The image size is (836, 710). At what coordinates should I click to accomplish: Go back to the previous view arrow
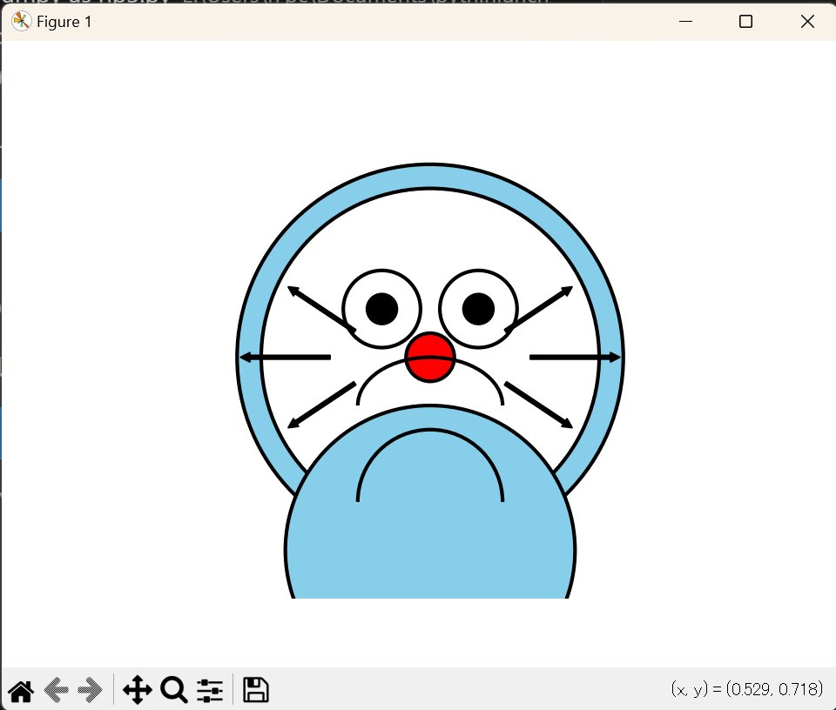[x=56, y=690]
